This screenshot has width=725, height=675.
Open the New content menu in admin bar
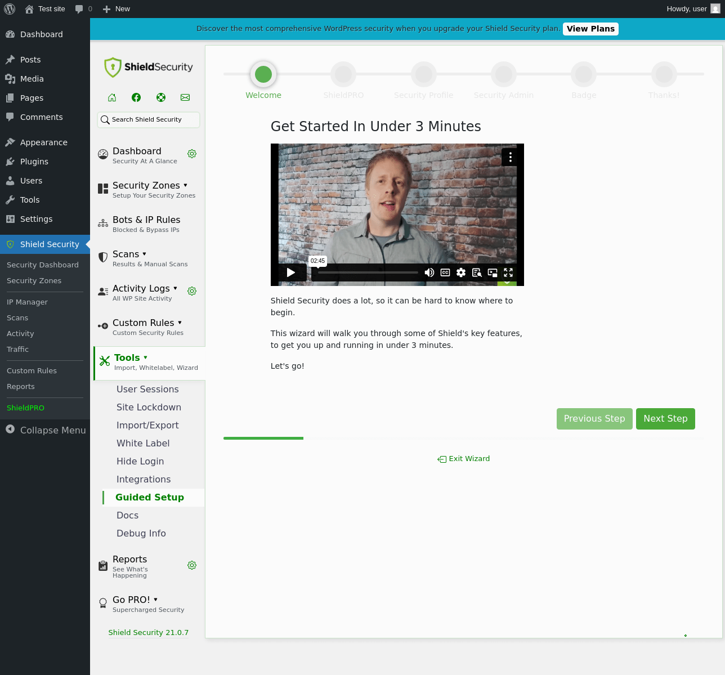point(117,9)
